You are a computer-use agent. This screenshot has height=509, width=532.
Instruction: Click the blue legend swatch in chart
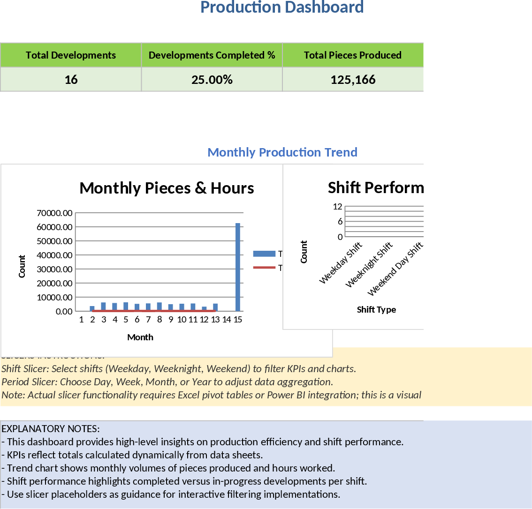[x=264, y=254]
